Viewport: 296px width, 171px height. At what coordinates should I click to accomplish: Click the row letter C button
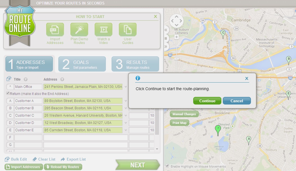(10, 116)
